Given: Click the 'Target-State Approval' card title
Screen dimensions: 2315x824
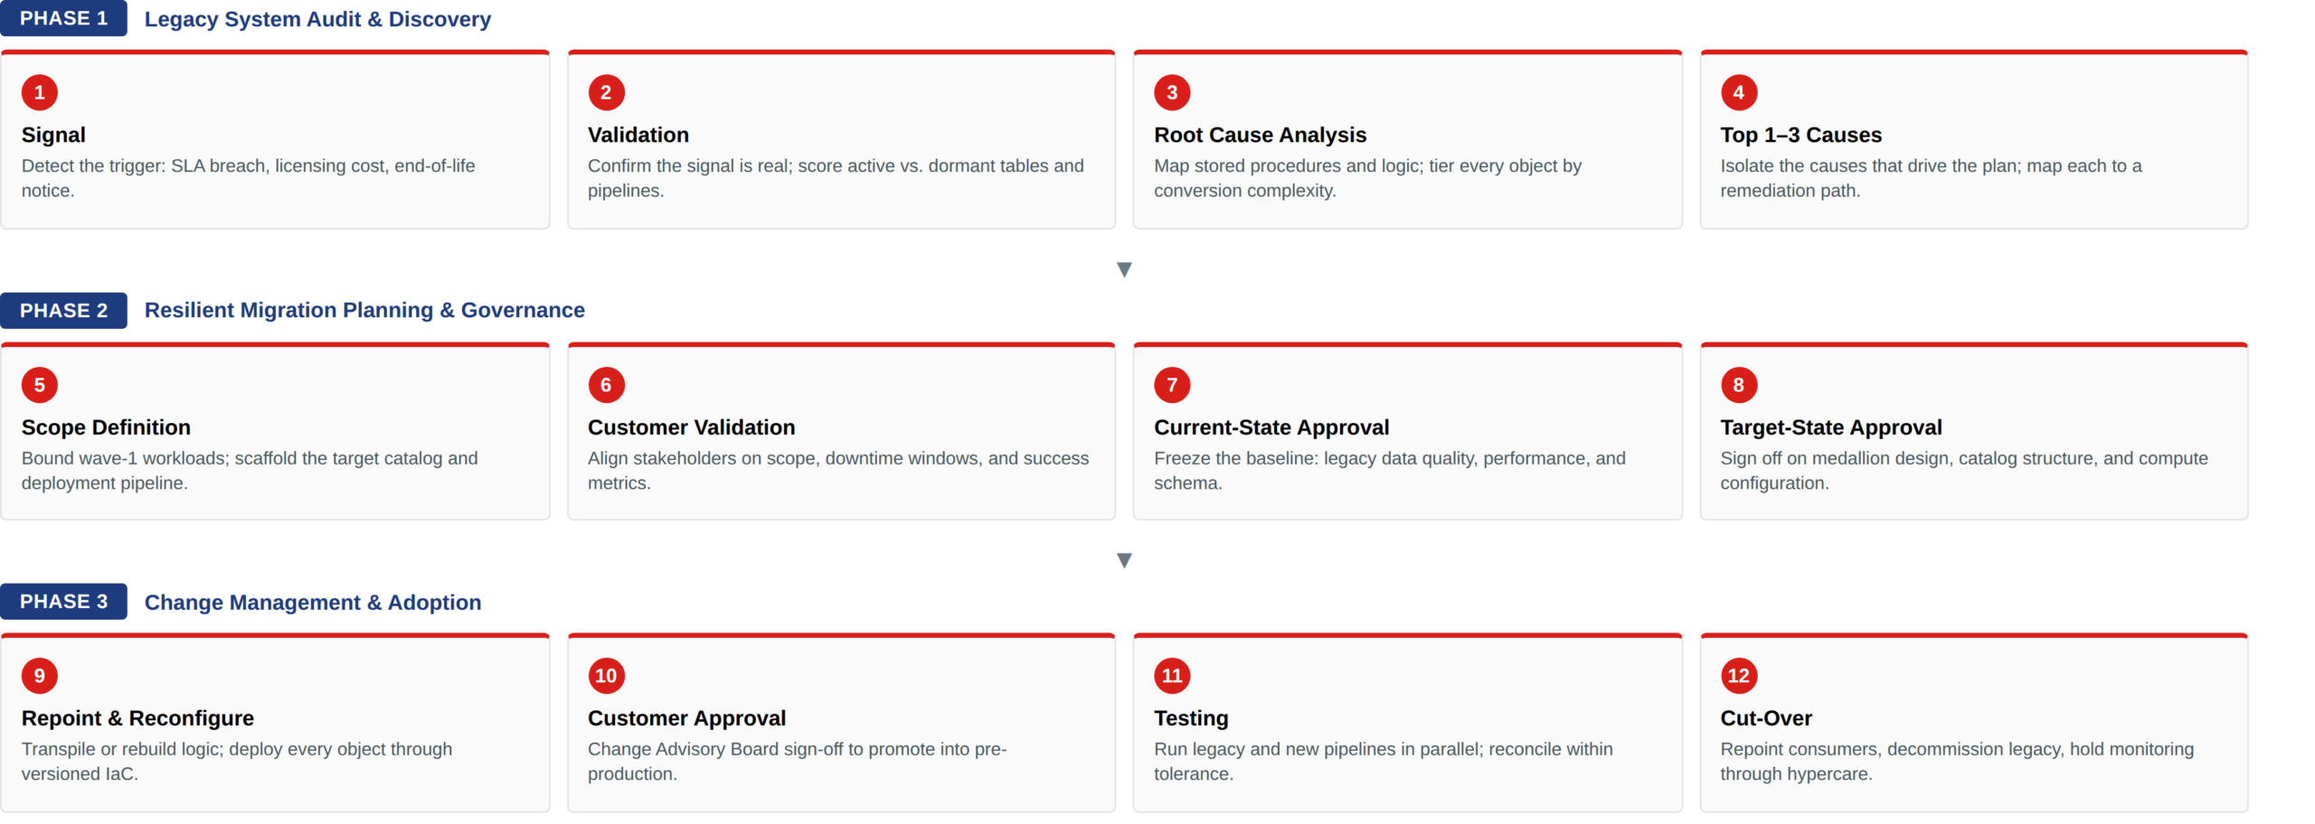Looking at the screenshot, I should click(1830, 427).
